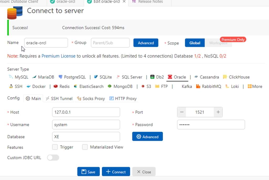Expand the More server types menu
The width and height of the screenshot is (269, 180).
pyautogui.click(x=255, y=87)
